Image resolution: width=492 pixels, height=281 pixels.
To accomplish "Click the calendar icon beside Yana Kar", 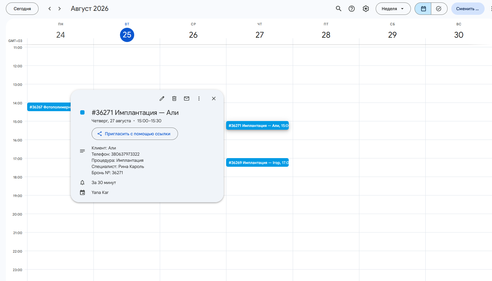I will (82, 192).
